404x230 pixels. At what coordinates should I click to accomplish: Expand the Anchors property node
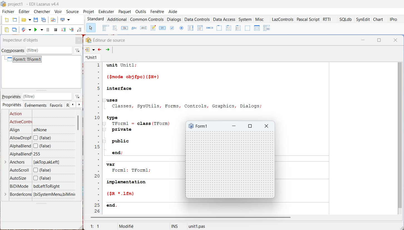pyautogui.click(x=5, y=162)
